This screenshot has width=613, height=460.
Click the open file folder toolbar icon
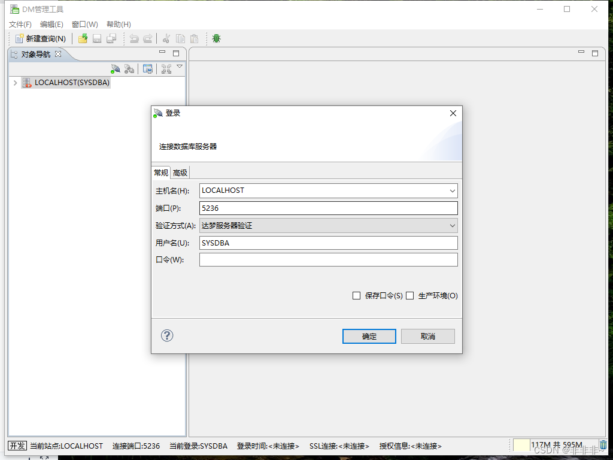[x=83, y=38]
